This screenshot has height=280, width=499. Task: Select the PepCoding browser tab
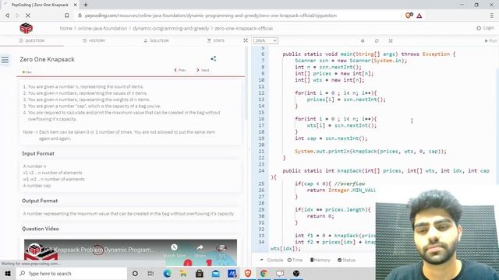[39, 5]
